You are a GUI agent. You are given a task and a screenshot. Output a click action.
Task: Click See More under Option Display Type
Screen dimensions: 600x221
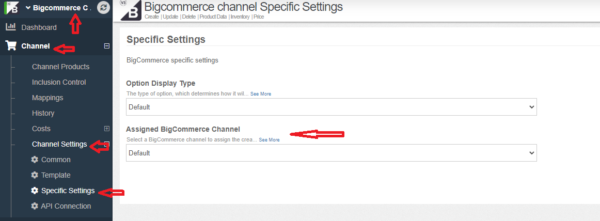point(261,94)
